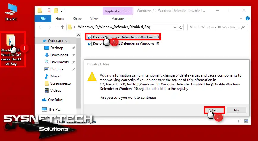Switch to the Share ribbon tab
This screenshot has height=141, width=258.
click(x=77, y=19)
